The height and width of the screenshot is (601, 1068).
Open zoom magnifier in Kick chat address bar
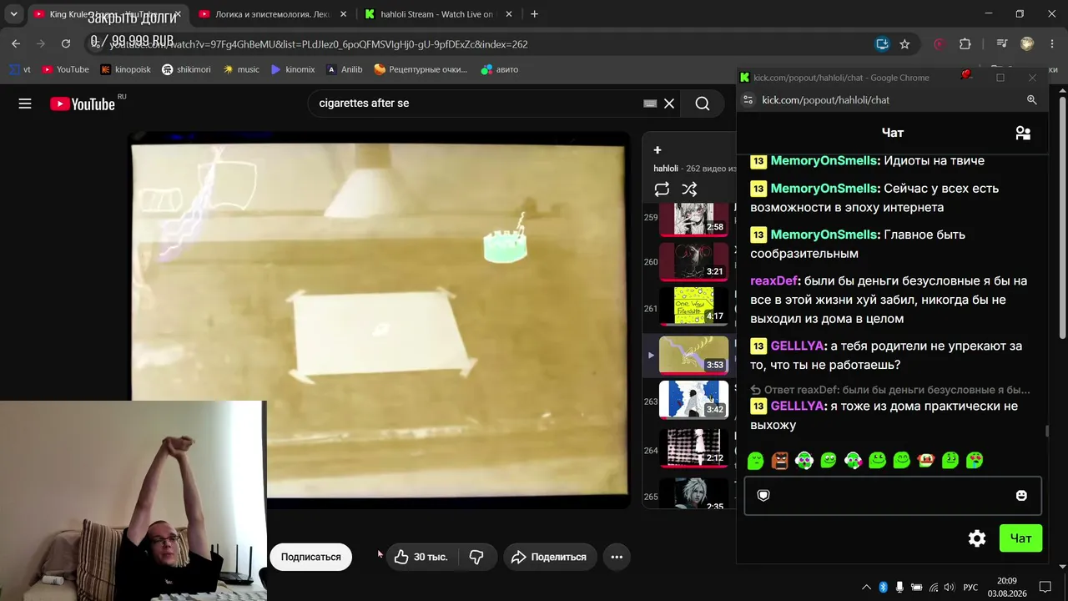1032,100
